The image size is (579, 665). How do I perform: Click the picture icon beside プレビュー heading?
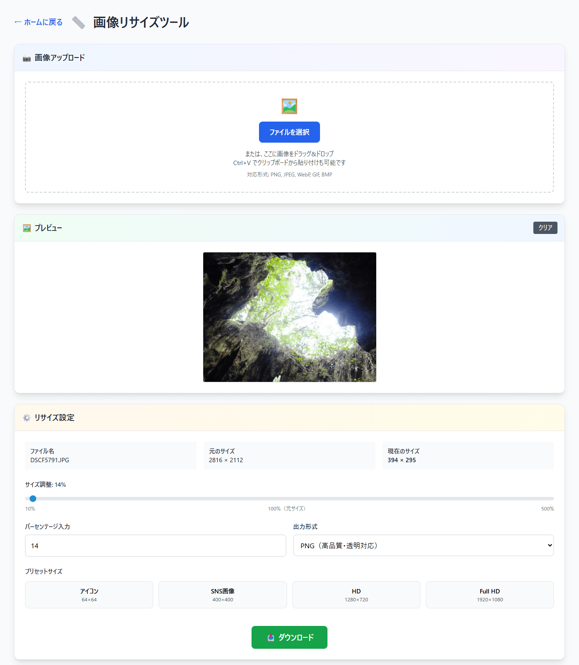pyautogui.click(x=27, y=228)
